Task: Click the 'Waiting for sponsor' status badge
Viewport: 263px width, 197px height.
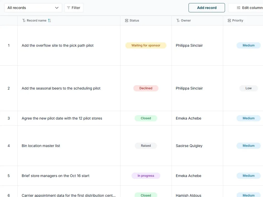Action: point(146,45)
